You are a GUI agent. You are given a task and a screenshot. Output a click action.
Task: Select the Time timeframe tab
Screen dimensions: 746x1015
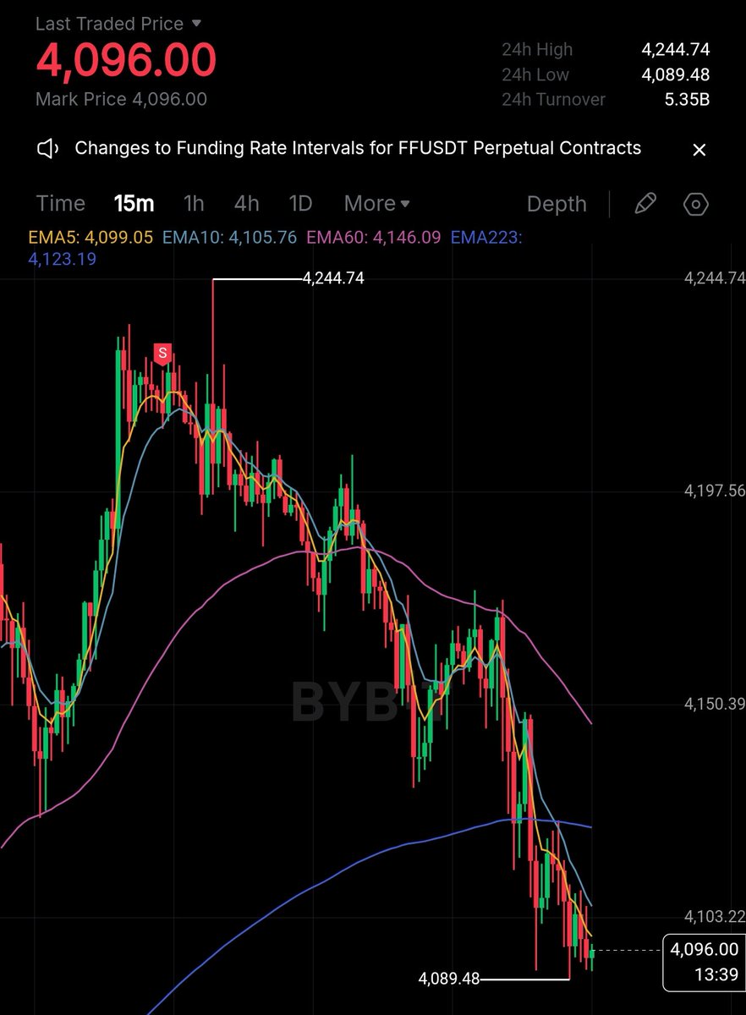59,204
